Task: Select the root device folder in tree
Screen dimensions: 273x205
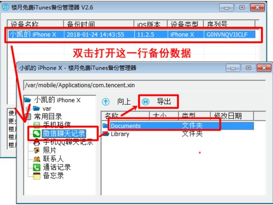Action: pyautogui.click(x=52, y=100)
